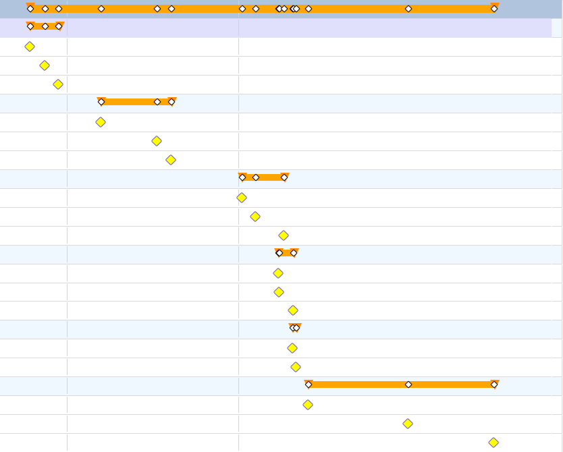
Task: Select the top project summary bar spanning the chart
Action: pos(262,9)
